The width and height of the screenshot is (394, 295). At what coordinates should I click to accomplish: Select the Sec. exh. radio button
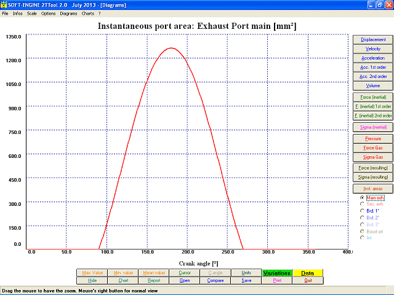[362, 204]
